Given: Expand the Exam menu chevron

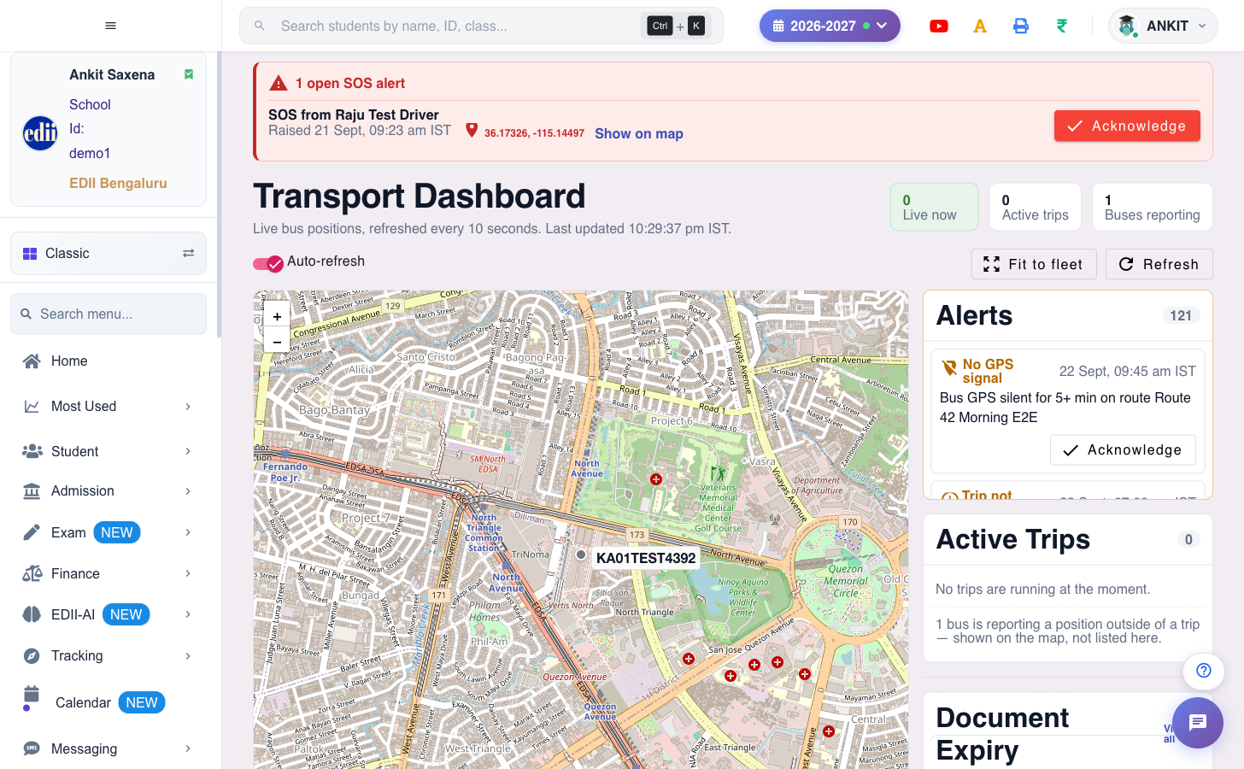Looking at the screenshot, I should pyautogui.click(x=188, y=532).
